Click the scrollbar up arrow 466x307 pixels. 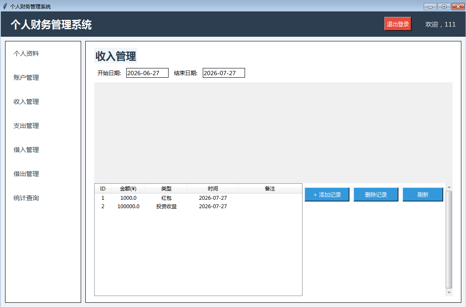(x=449, y=187)
